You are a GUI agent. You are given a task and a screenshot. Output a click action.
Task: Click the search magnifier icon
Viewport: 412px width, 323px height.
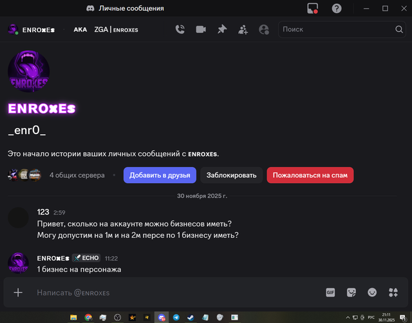[x=399, y=29]
